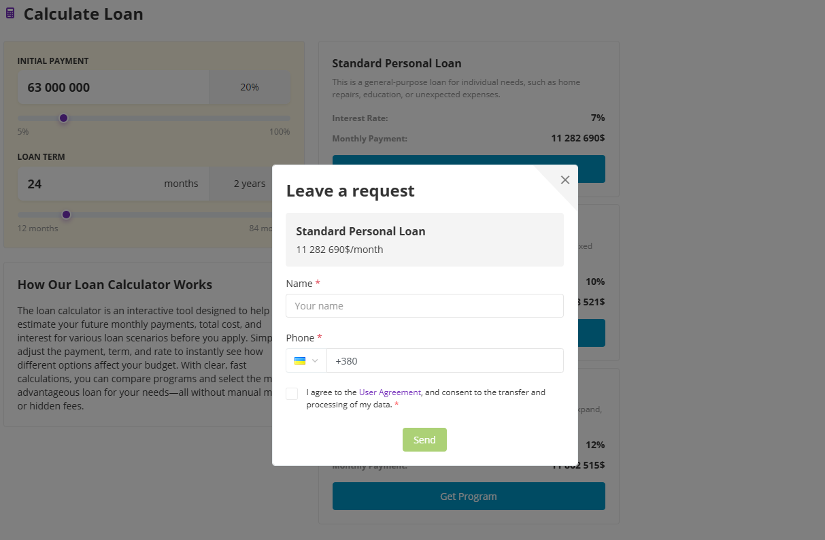Click the blue button under Standard Personal Loan card
This screenshot has width=825, height=540.
pyautogui.click(x=468, y=160)
